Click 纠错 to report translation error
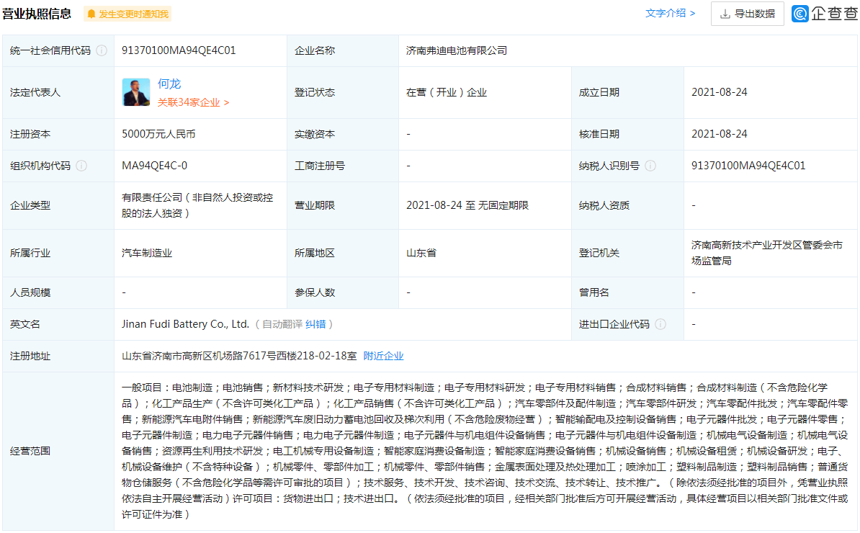860x533 pixels. click(314, 324)
